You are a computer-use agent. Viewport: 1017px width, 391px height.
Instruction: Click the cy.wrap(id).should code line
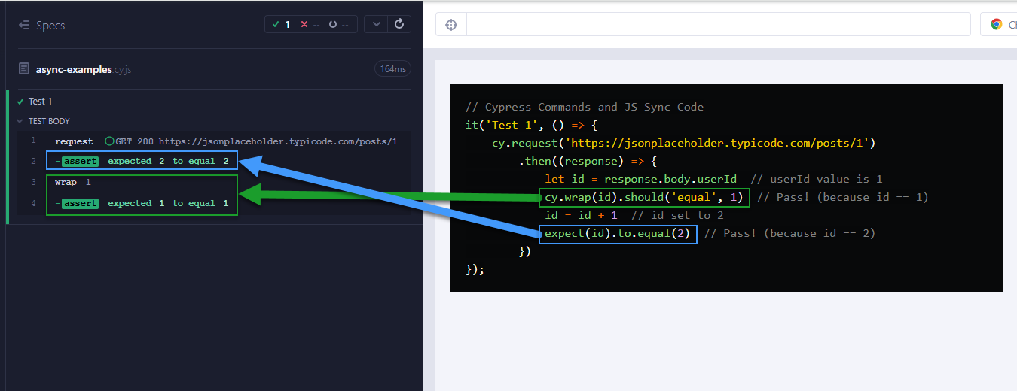(x=645, y=197)
